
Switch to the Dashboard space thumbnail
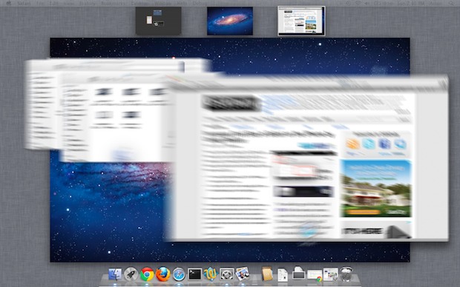(158, 21)
